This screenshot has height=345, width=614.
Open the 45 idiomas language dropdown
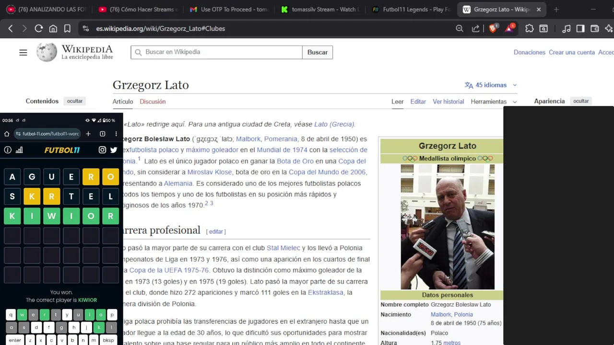(x=491, y=85)
